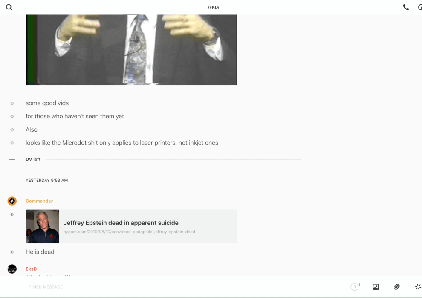Open the Jeffrey Epstein nypost link preview

(131, 226)
